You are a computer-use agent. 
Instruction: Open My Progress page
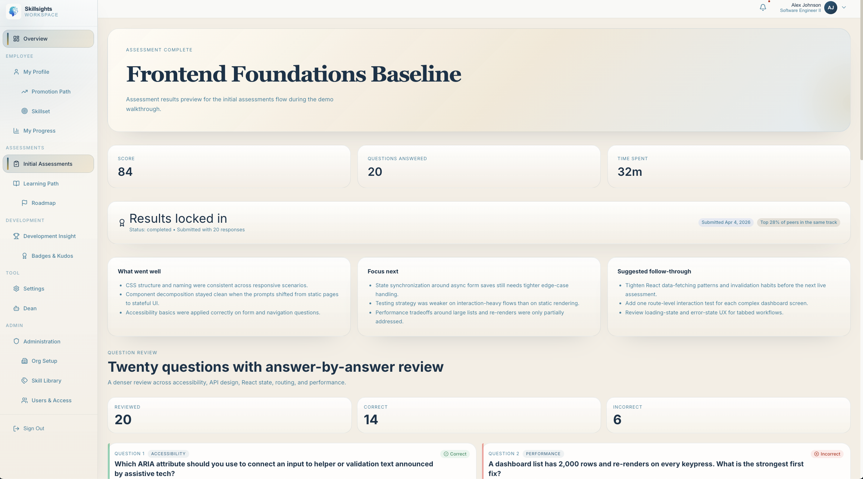click(x=39, y=131)
